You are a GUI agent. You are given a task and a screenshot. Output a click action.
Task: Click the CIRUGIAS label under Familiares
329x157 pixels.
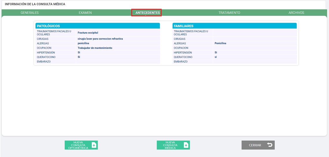pos(179,39)
